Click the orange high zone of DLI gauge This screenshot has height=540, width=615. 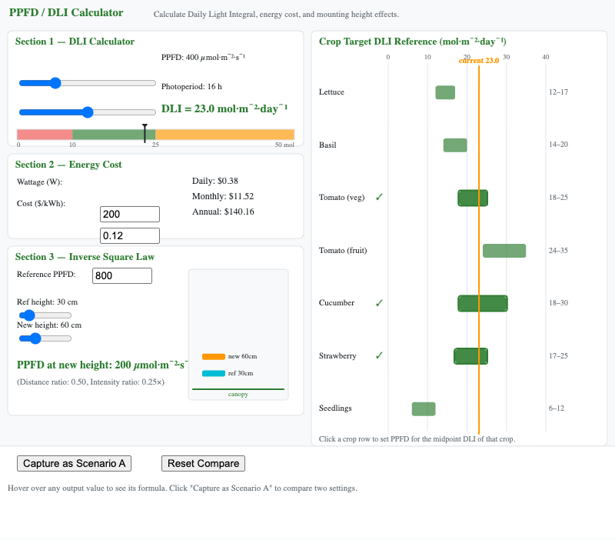click(x=224, y=135)
